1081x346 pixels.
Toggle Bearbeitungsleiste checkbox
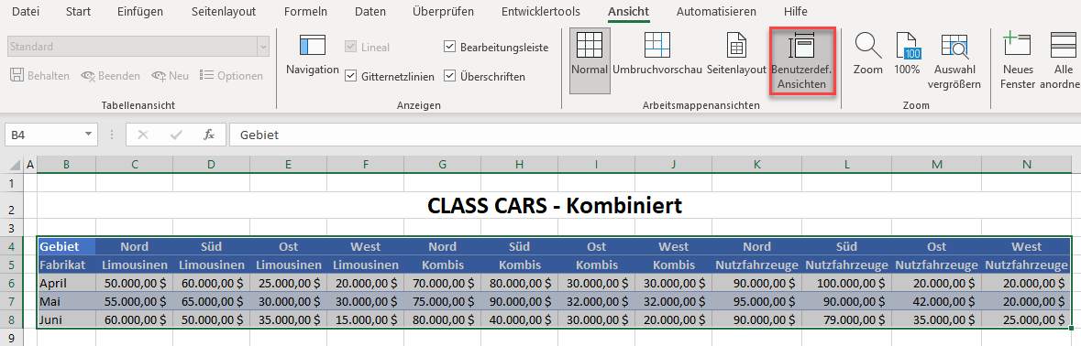click(x=449, y=47)
